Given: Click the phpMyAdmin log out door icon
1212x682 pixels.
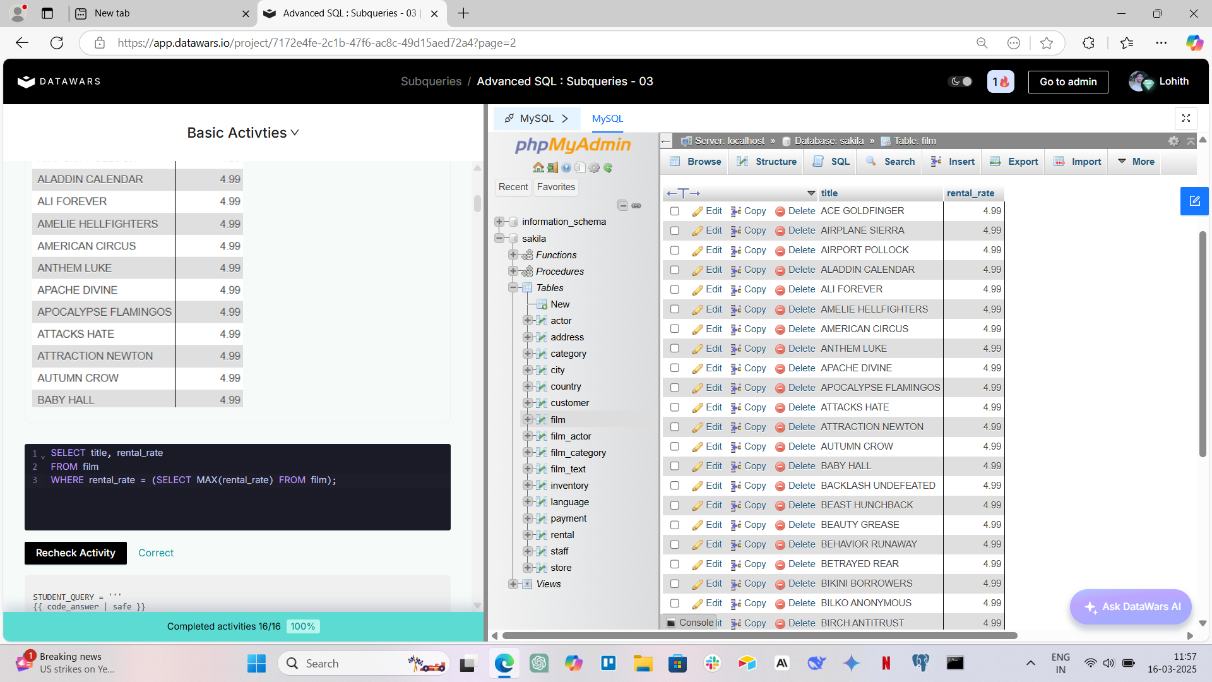Looking at the screenshot, I should point(552,168).
